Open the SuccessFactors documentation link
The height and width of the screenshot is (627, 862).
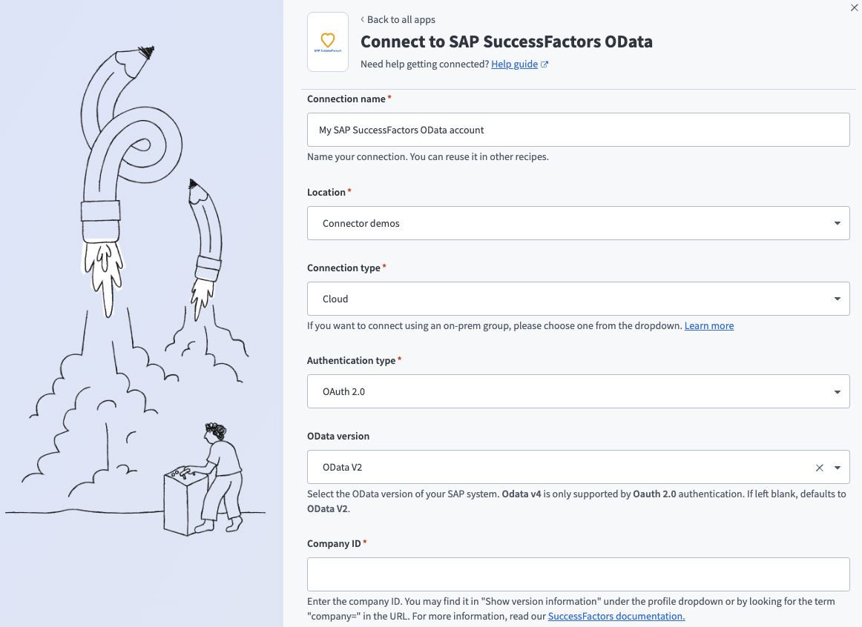click(616, 616)
